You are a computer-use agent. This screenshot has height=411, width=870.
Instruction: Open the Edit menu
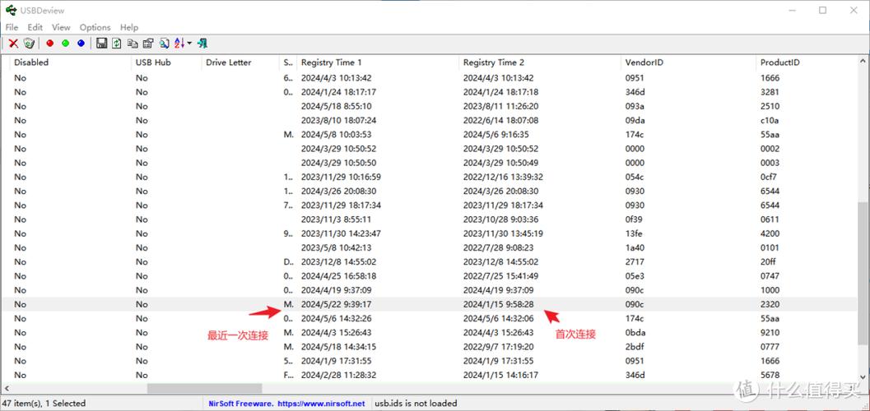pyautogui.click(x=35, y=27)
